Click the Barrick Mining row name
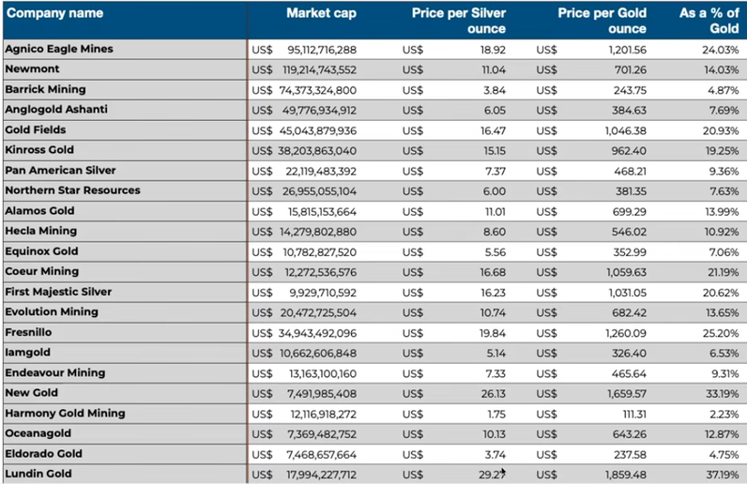This screenshot has height=484, width=747. pos(45,89)
